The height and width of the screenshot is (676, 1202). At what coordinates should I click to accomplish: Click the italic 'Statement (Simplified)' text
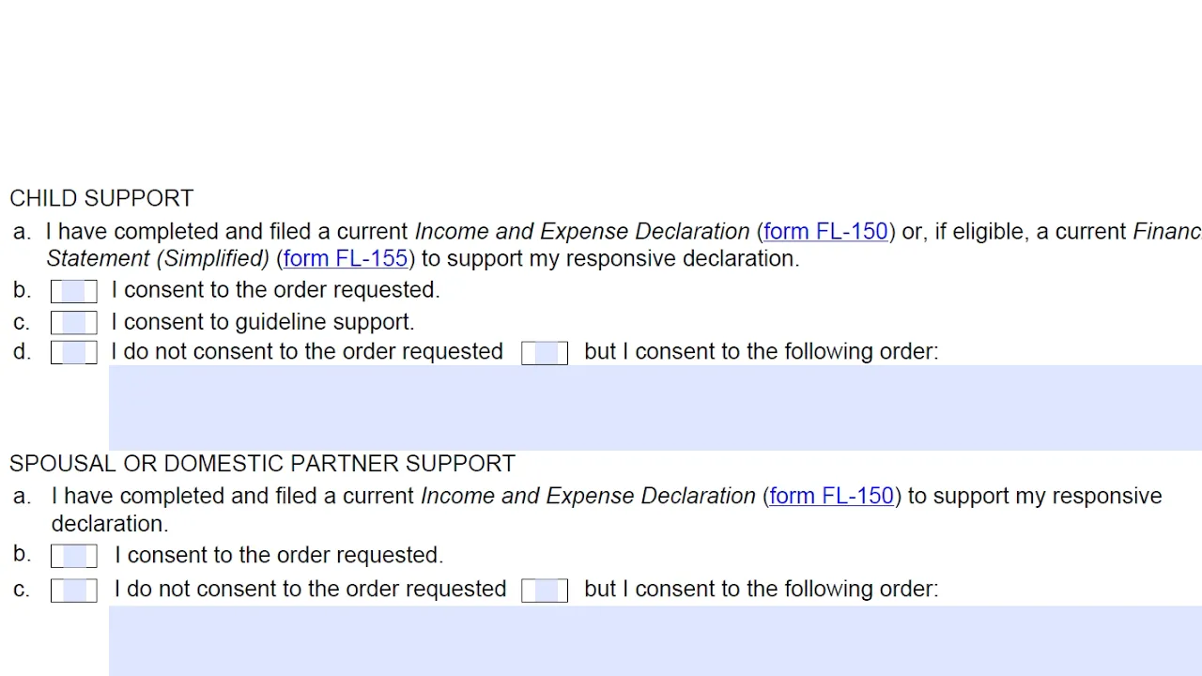pyautogui.click(x=158, y=258)
